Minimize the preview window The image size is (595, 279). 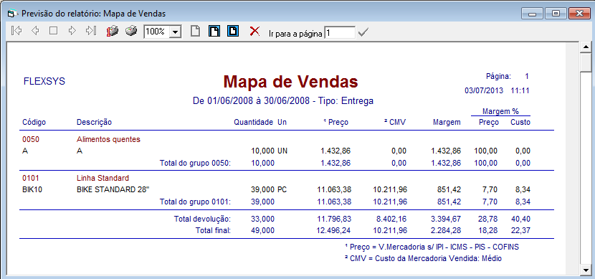(533, 14)
